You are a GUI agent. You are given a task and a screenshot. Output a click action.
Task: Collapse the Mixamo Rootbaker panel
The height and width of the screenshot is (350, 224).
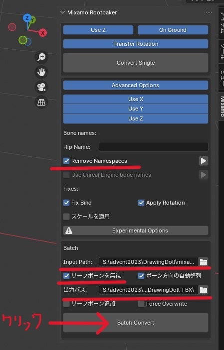[x=63, y=12]
